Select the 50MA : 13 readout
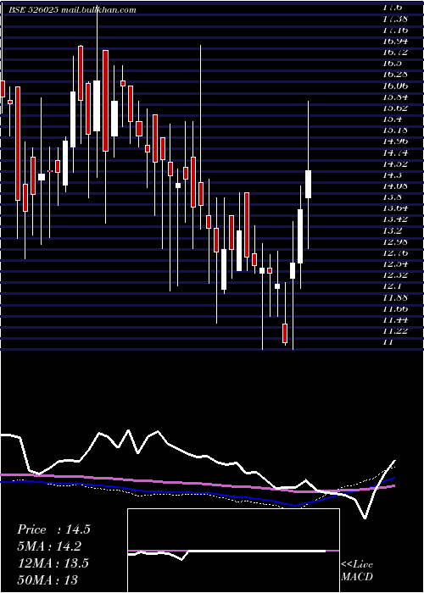 [x=47, y=579]
